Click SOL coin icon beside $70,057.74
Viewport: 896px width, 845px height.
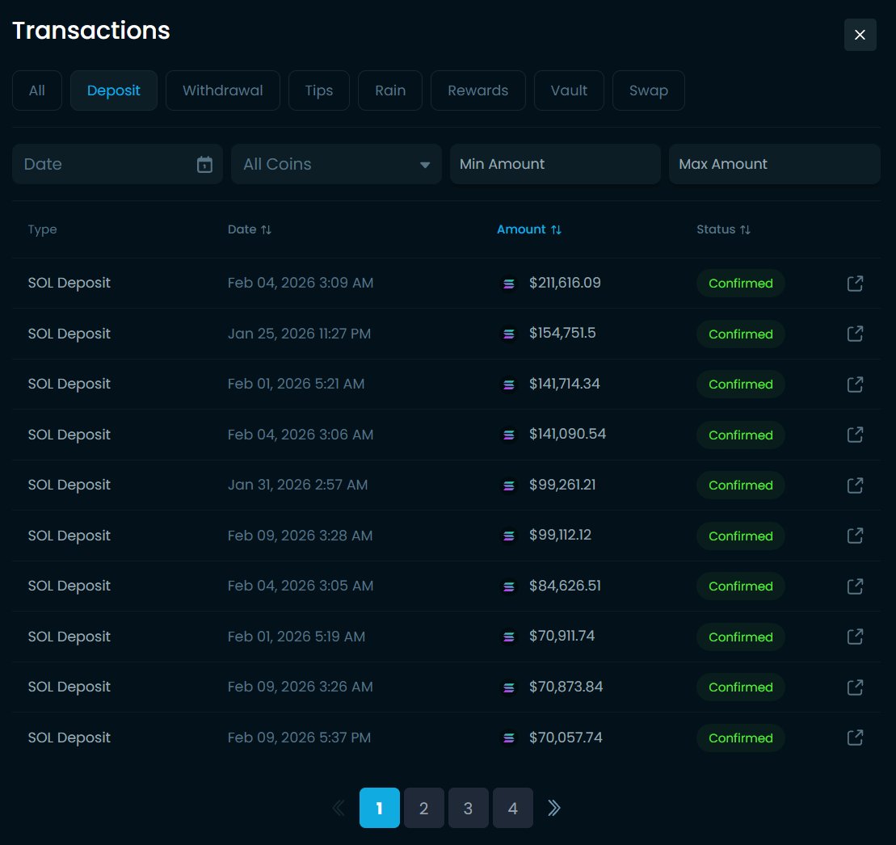[x=508, y=738]
